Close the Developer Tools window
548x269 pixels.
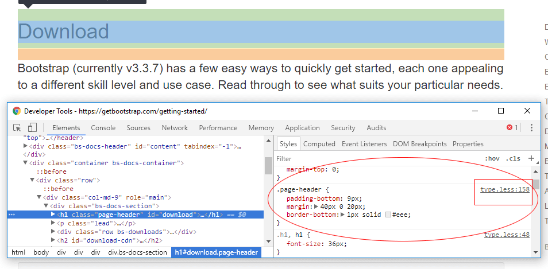click(527, 111)
